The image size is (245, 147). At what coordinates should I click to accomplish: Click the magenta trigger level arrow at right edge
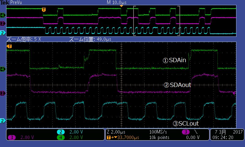(x=234, y=93)
